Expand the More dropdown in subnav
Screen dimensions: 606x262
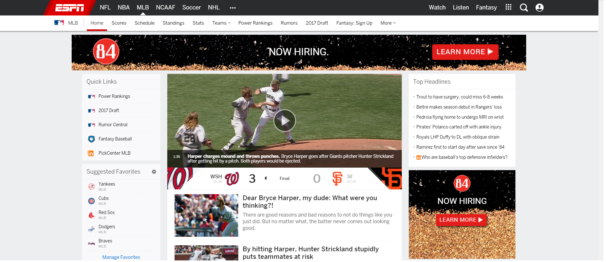(388, 23)
